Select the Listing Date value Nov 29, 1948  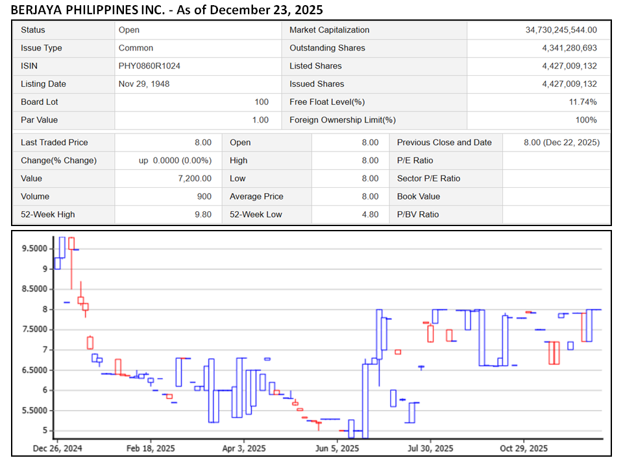(x=143, y=84)
